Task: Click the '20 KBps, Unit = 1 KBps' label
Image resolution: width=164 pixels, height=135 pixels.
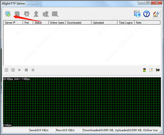Action: (x=16, y=79)
